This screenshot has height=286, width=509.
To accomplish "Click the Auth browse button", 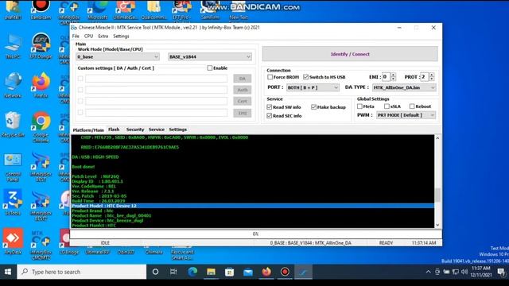I will pos(242,90).
